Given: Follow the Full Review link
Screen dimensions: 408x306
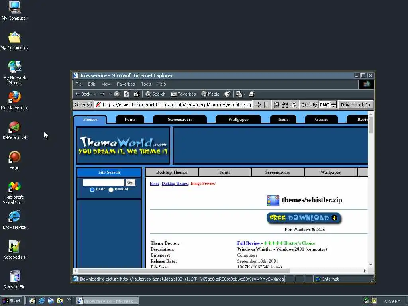Looking at the screenshot, I should [249, 243].
